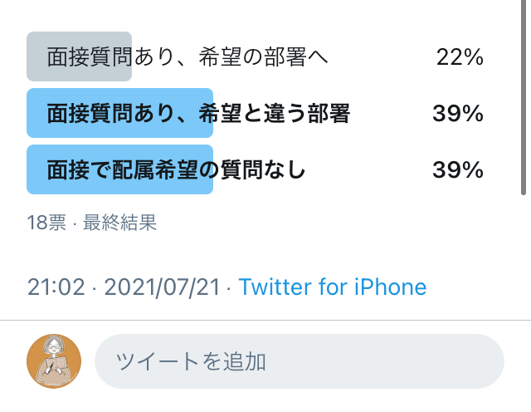Click the ツイートを追加 reply field

(299, 361)
